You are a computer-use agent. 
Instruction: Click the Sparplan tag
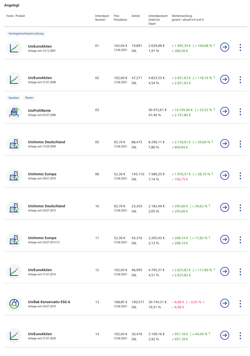pyautogui.click(x=14, y=98)
